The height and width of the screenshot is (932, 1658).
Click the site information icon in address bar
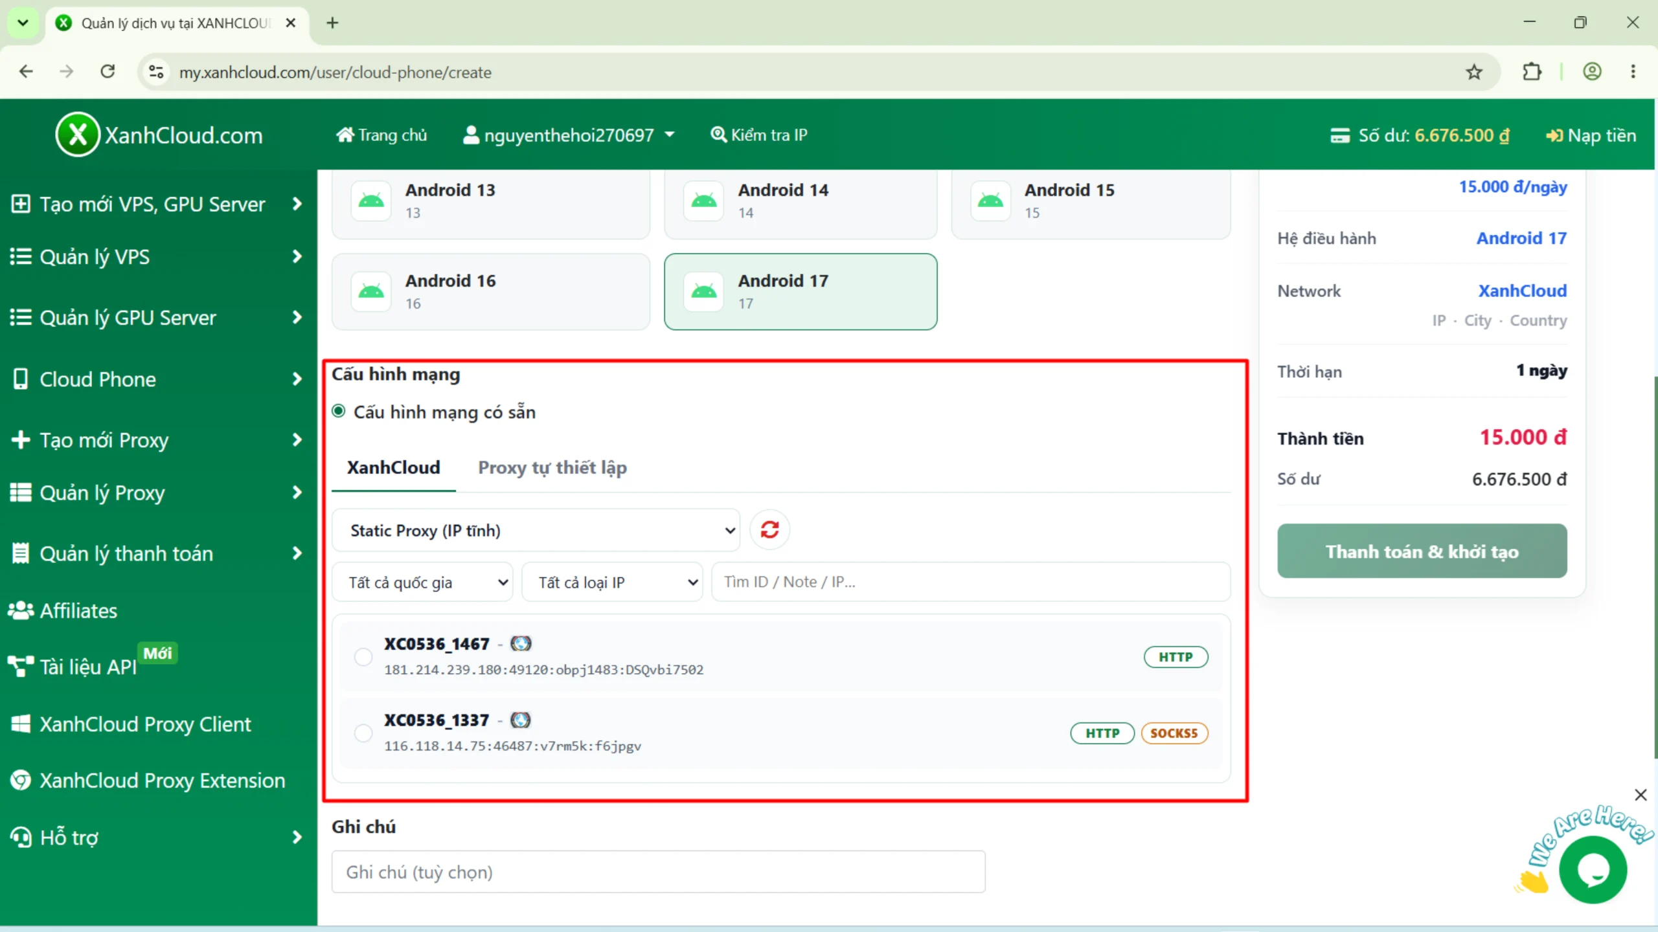[156, 72]
